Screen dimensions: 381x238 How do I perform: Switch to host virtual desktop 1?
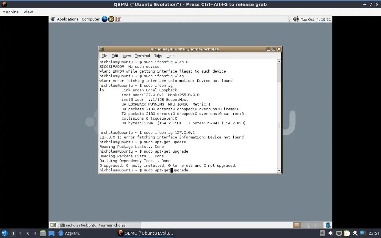13,234
